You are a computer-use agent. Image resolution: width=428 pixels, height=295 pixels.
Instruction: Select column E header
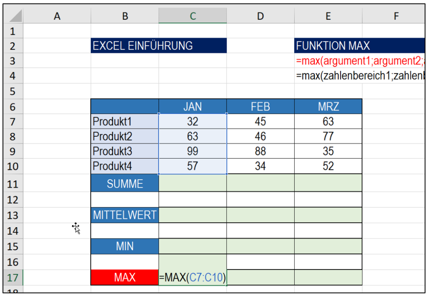(328, 16)
